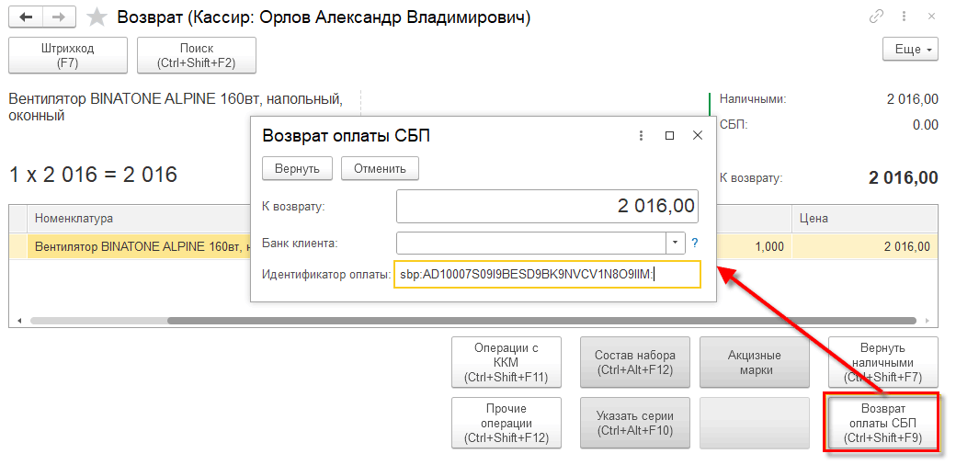Close the Возврат оплаты СБП dialog
Screen dimensions: 956x465
[x=698, y=136]
